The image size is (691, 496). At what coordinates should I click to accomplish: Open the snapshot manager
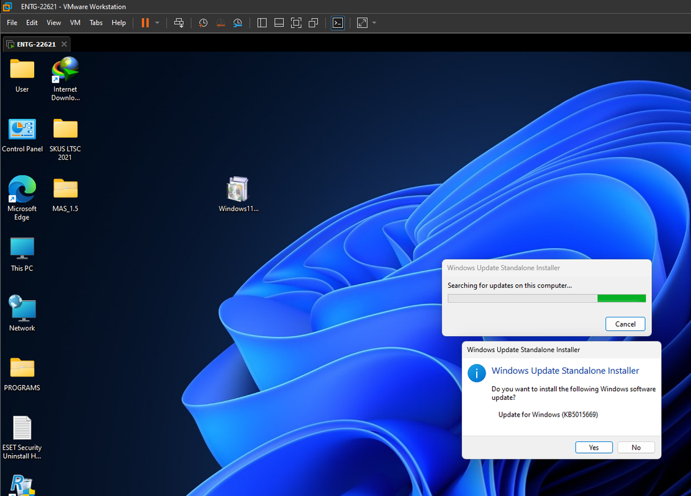[238, 23]
